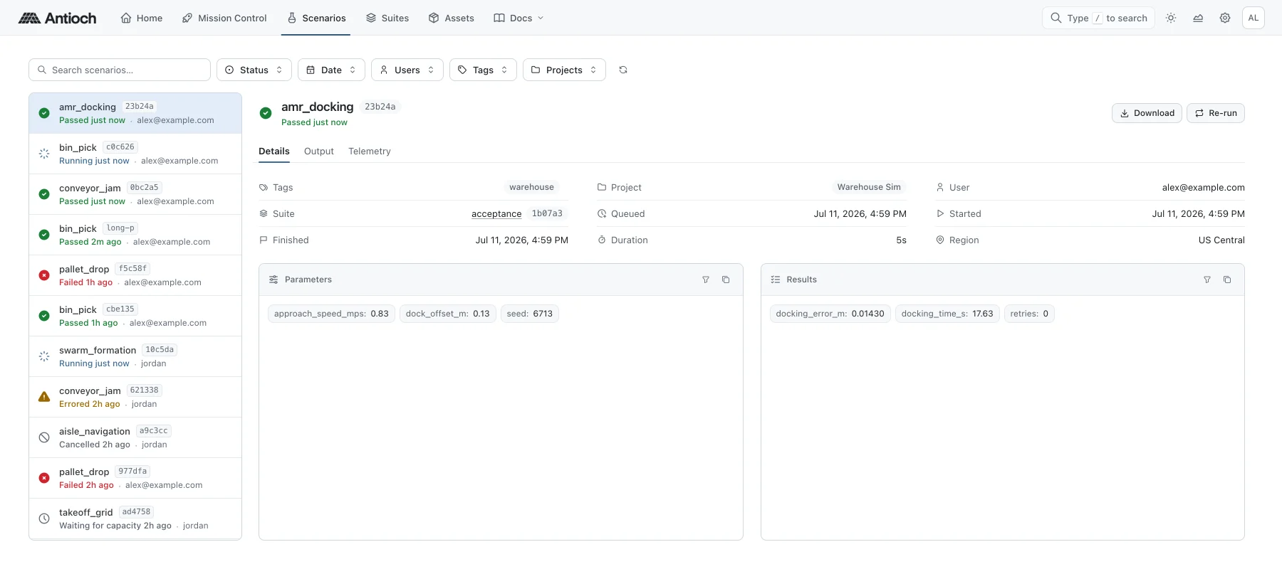The image size is (1282, 569).
Task: Focus the Search scenarios input field
Action: point(120,70)
